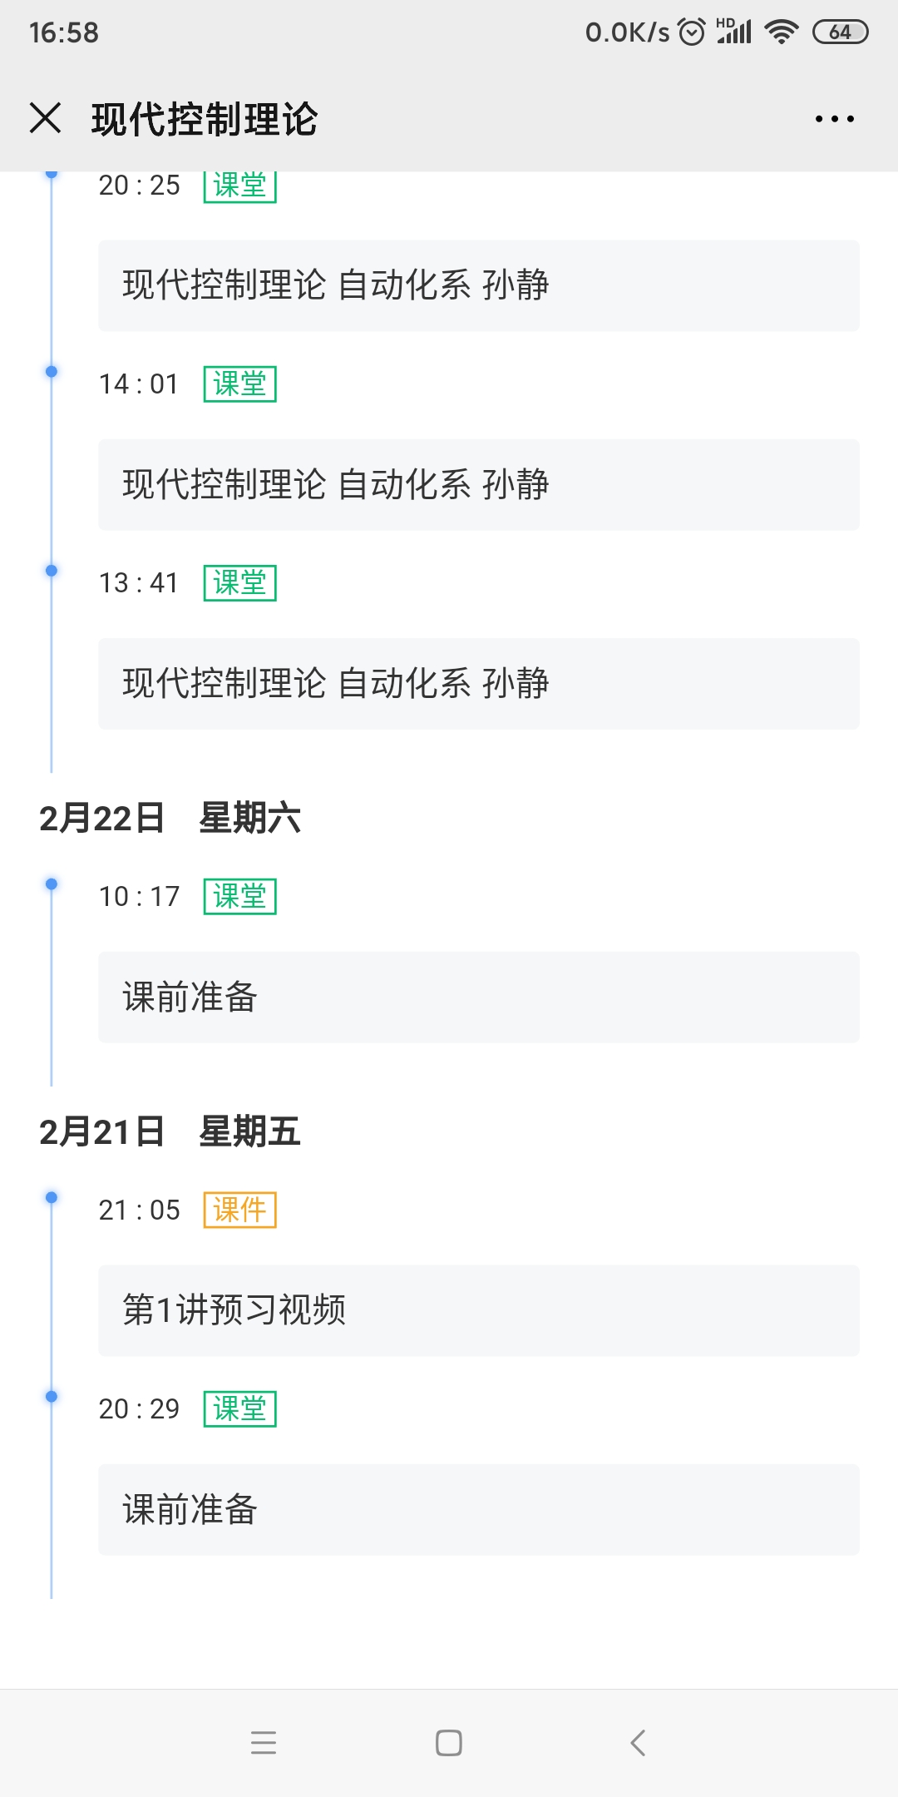The image size is (898, 1797).
Task: Click the timeline dot beside 10:17
Action: coord(52,884)
